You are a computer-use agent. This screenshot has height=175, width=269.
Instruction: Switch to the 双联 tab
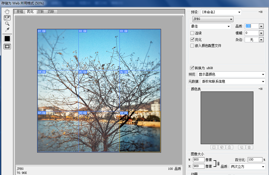click(x=41, y=12)
